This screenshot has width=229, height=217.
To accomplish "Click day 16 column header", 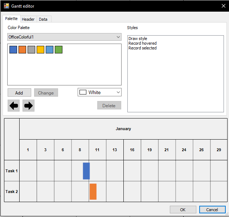I will coord(132,150).
